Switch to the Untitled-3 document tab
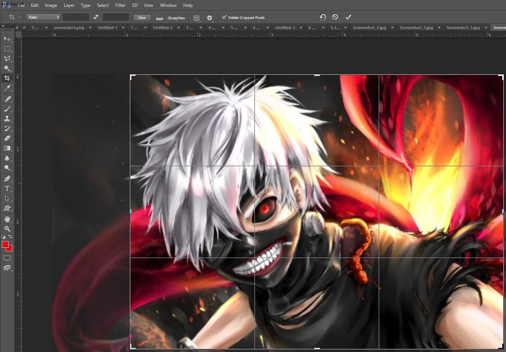This screenshot has height=352, width=506. (x=285, y=28)
